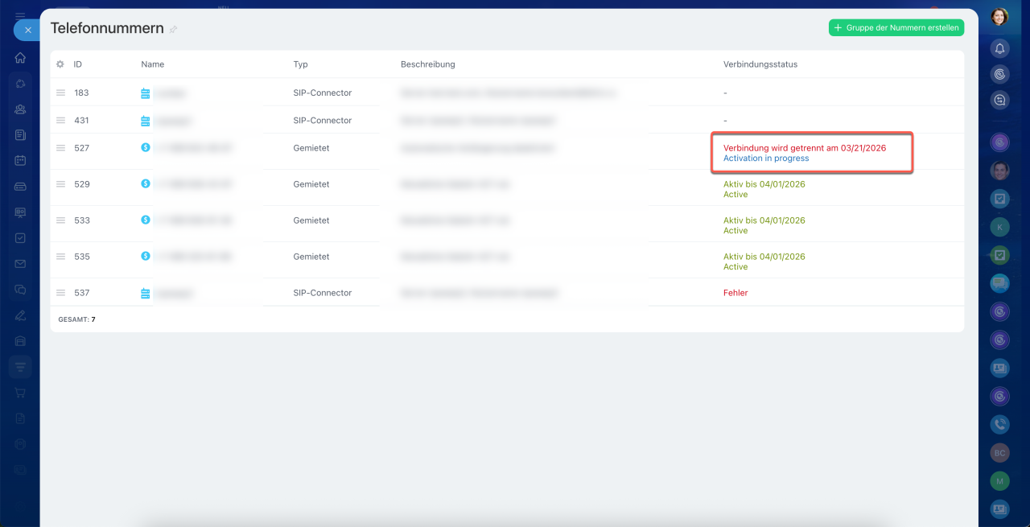Click rented number icon in row 529

point(146,183)
